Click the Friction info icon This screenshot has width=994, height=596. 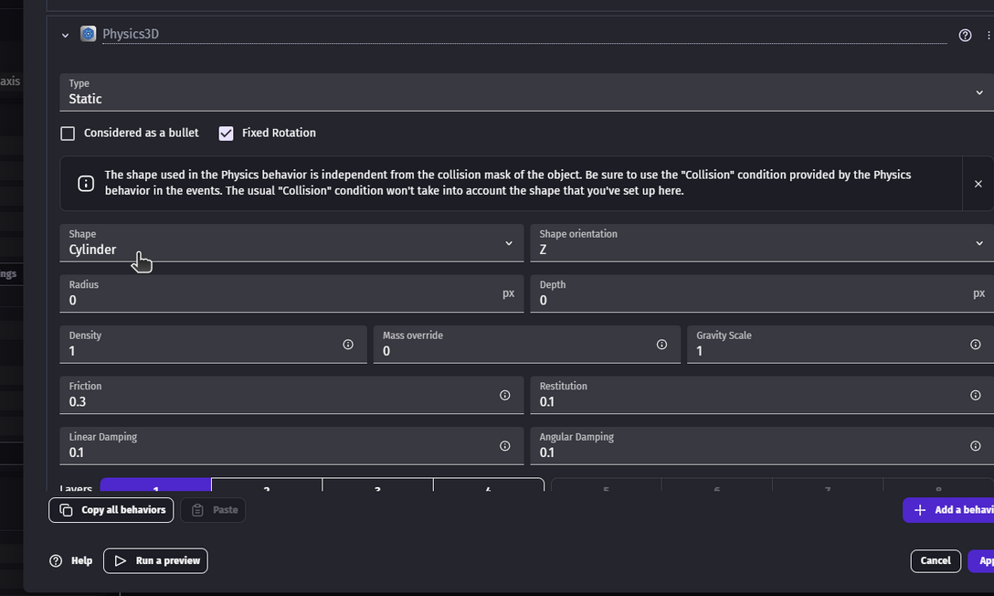coord(504,396)
